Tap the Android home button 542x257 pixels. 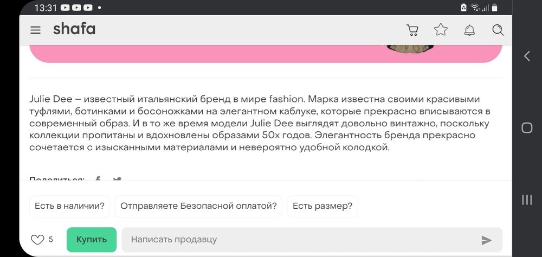click(x=526, y=128)
